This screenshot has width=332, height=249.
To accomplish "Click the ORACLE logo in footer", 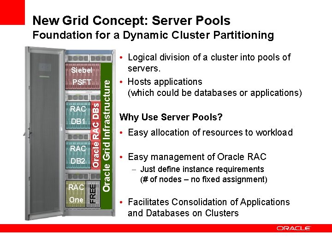I will pos(293,228).
